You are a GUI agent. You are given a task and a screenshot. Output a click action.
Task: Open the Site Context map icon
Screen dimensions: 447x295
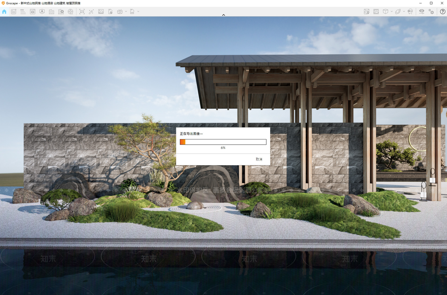(x=42, y=12)
